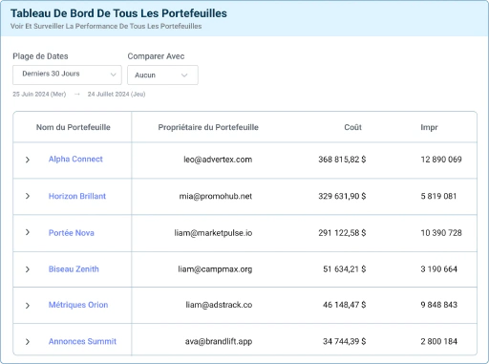Open the Portée Nova portfolio link
The height and width of the screenshot is (364, 489).
click(x=72, y=233)
